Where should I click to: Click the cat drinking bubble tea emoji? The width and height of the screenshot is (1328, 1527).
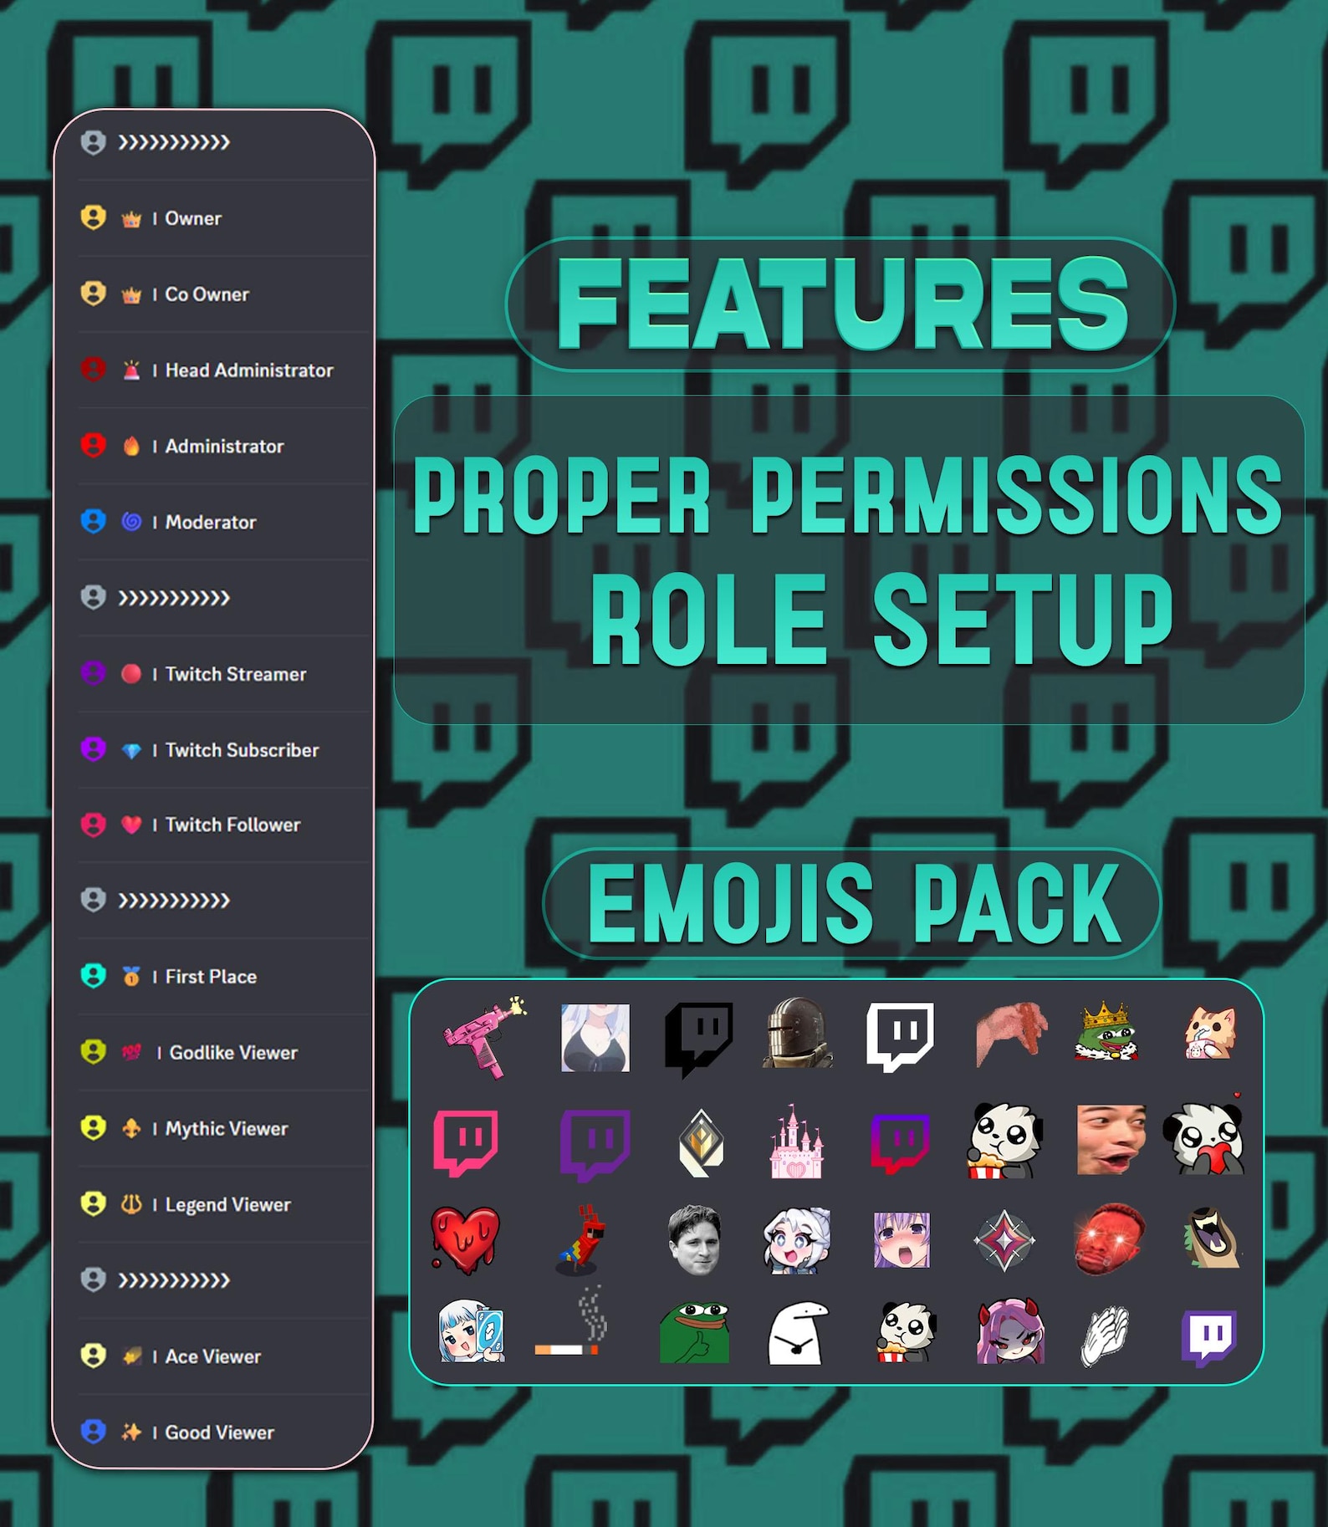(1209, 1033)
